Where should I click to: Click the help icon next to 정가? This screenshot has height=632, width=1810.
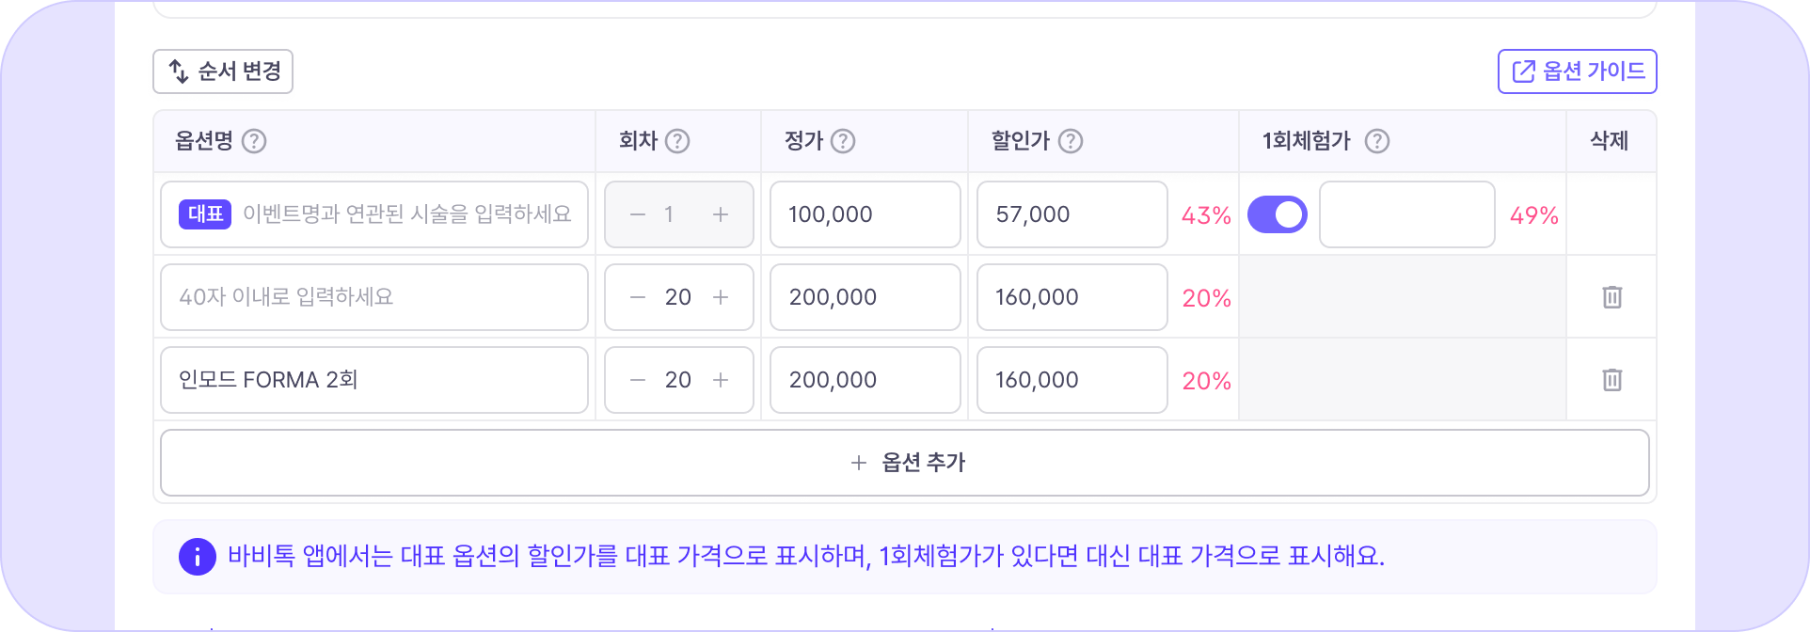coord(843,141)
